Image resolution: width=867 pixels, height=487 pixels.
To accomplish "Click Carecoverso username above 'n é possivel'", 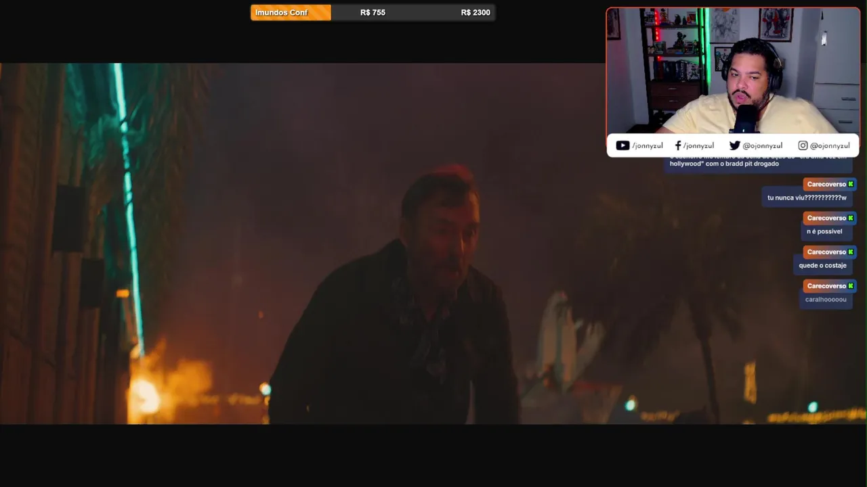I will pyautogui.click(x=826, y=218).
